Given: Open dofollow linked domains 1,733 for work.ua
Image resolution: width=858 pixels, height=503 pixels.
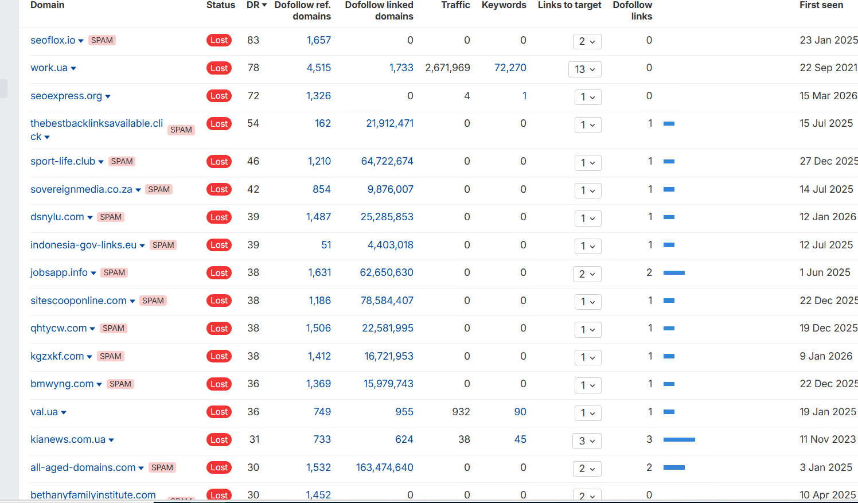Looking at the screenshot, I should [x=401, y=68].
